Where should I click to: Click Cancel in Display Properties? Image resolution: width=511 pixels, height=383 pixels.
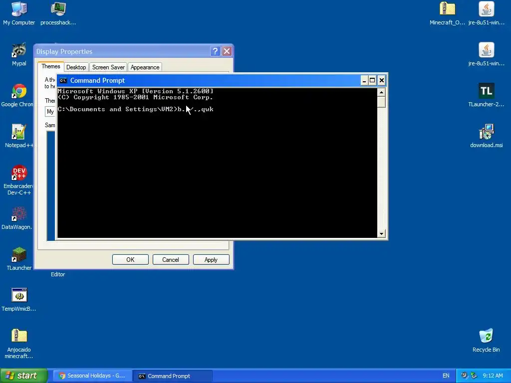(171, 259)
